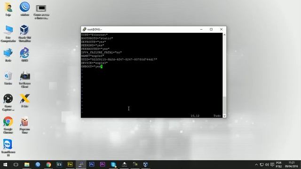This screenshot has width=301, height=169.
Task: Open the winbox desktop icon
Action: (x=25, y=9)
